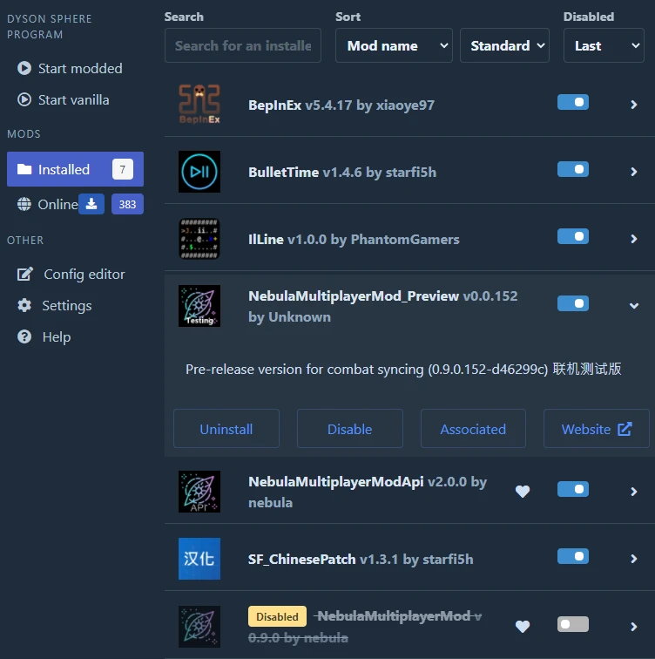This screenshot has width=655, height=659.
Task: Open Settings page
Action: pos(54,306)
